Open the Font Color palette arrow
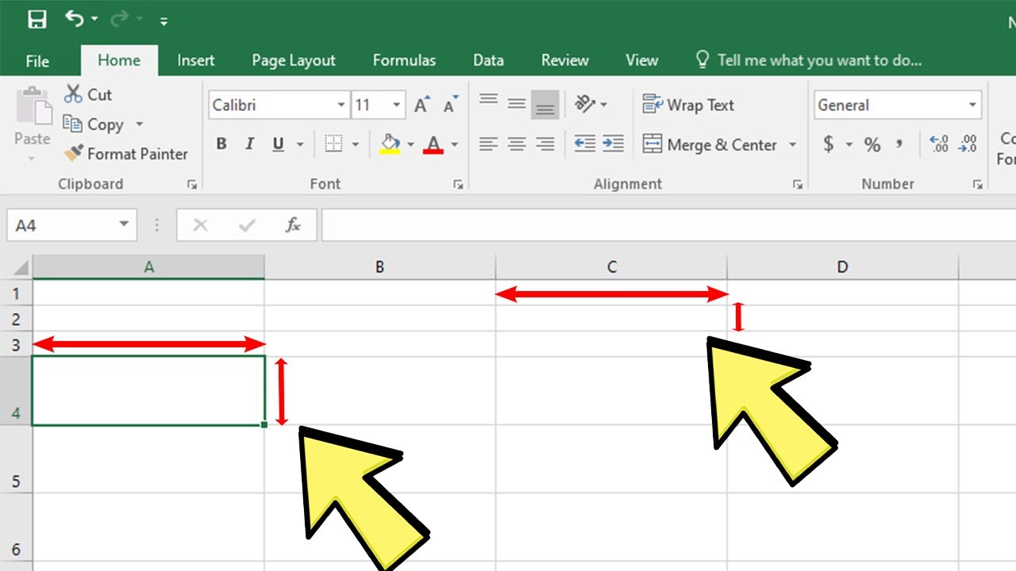 455,144
